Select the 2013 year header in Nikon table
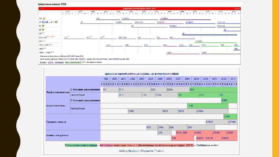279x157 pixels. 233,79
